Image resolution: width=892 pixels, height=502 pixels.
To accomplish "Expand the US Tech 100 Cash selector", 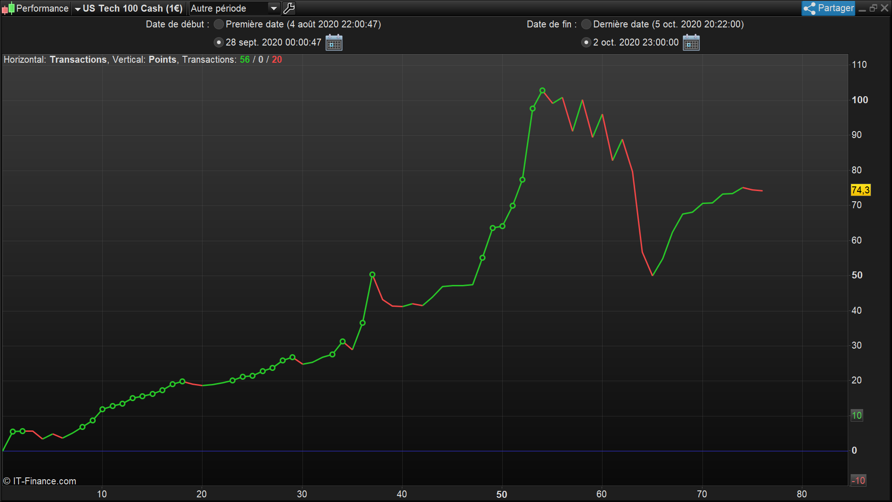I will coord(78,9).
